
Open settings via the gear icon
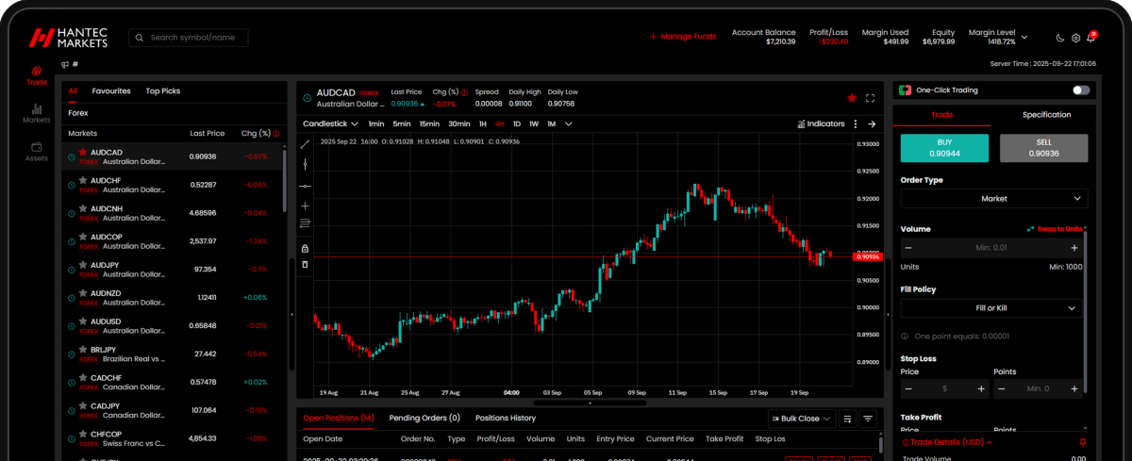(1076, 38)
